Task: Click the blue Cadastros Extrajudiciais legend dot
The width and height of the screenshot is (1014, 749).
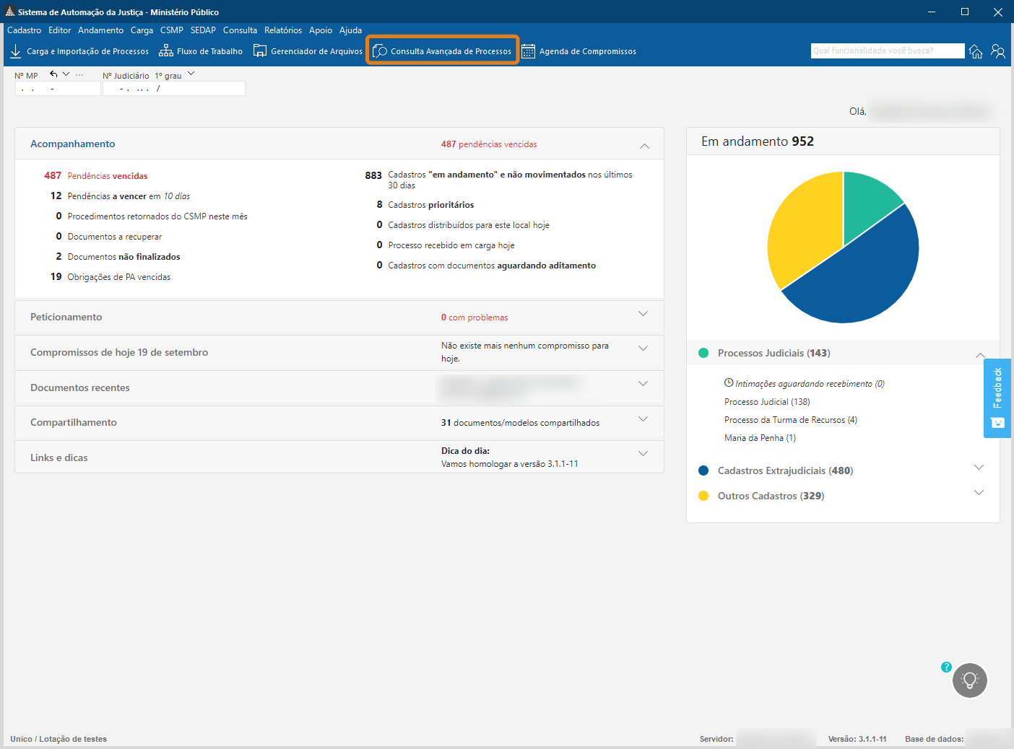Action: (x=703, y=470)
